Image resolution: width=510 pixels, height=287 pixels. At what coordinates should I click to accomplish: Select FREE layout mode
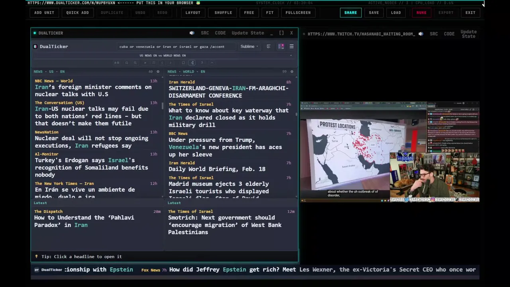click(x=249, y=12)
